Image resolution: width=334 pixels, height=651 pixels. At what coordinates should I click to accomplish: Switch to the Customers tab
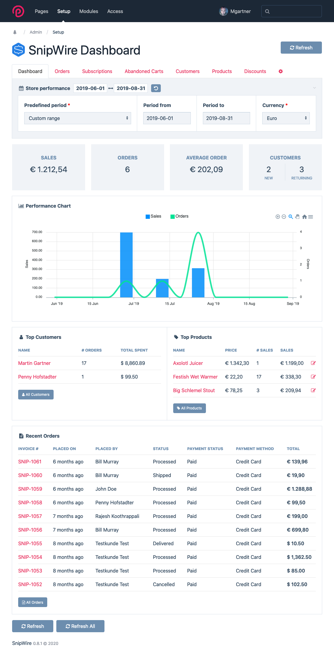(x=187, y=71)
